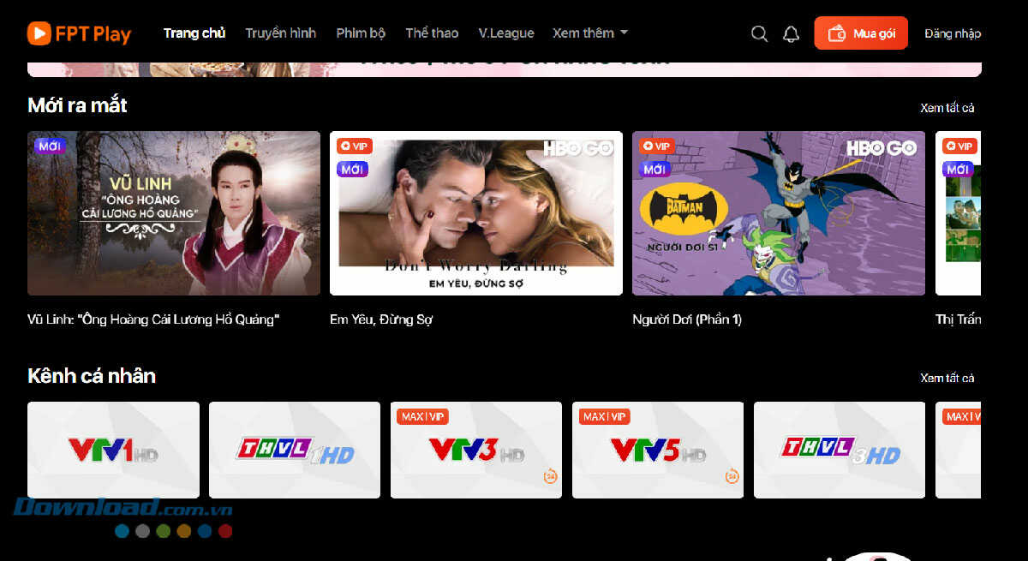
Task: Switch to the Truyền hình tab
Action: pyautogui.click(x=280, y=33)
